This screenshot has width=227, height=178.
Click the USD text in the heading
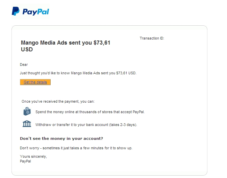(x=27, y=50)
